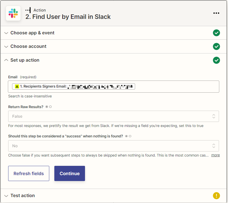The image size is (228, 203).
Task: Open the three-dot options menu
Action: tap(216, 13)
